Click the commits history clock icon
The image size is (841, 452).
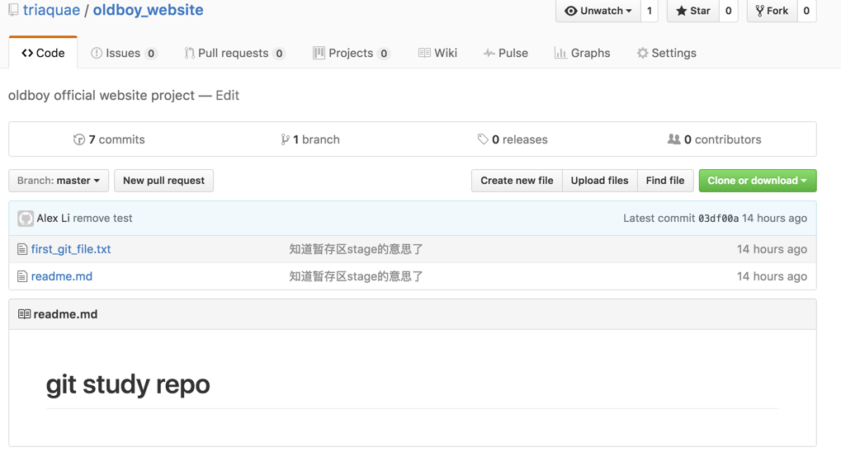79,139
